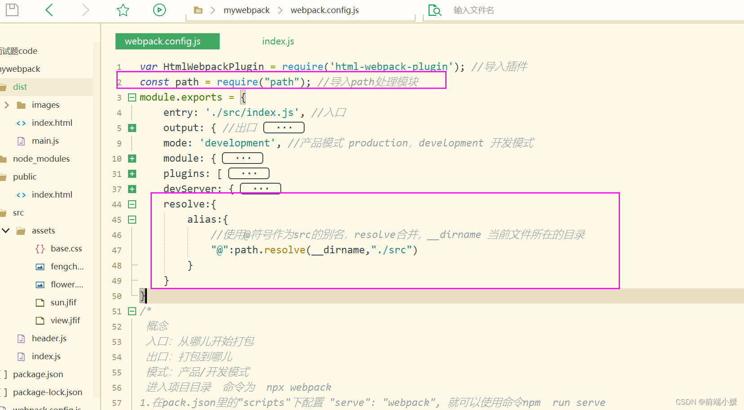Collapse the resolve block at line 44
Viewport: 744px width, 410px height.
click(x=132, y=204)
